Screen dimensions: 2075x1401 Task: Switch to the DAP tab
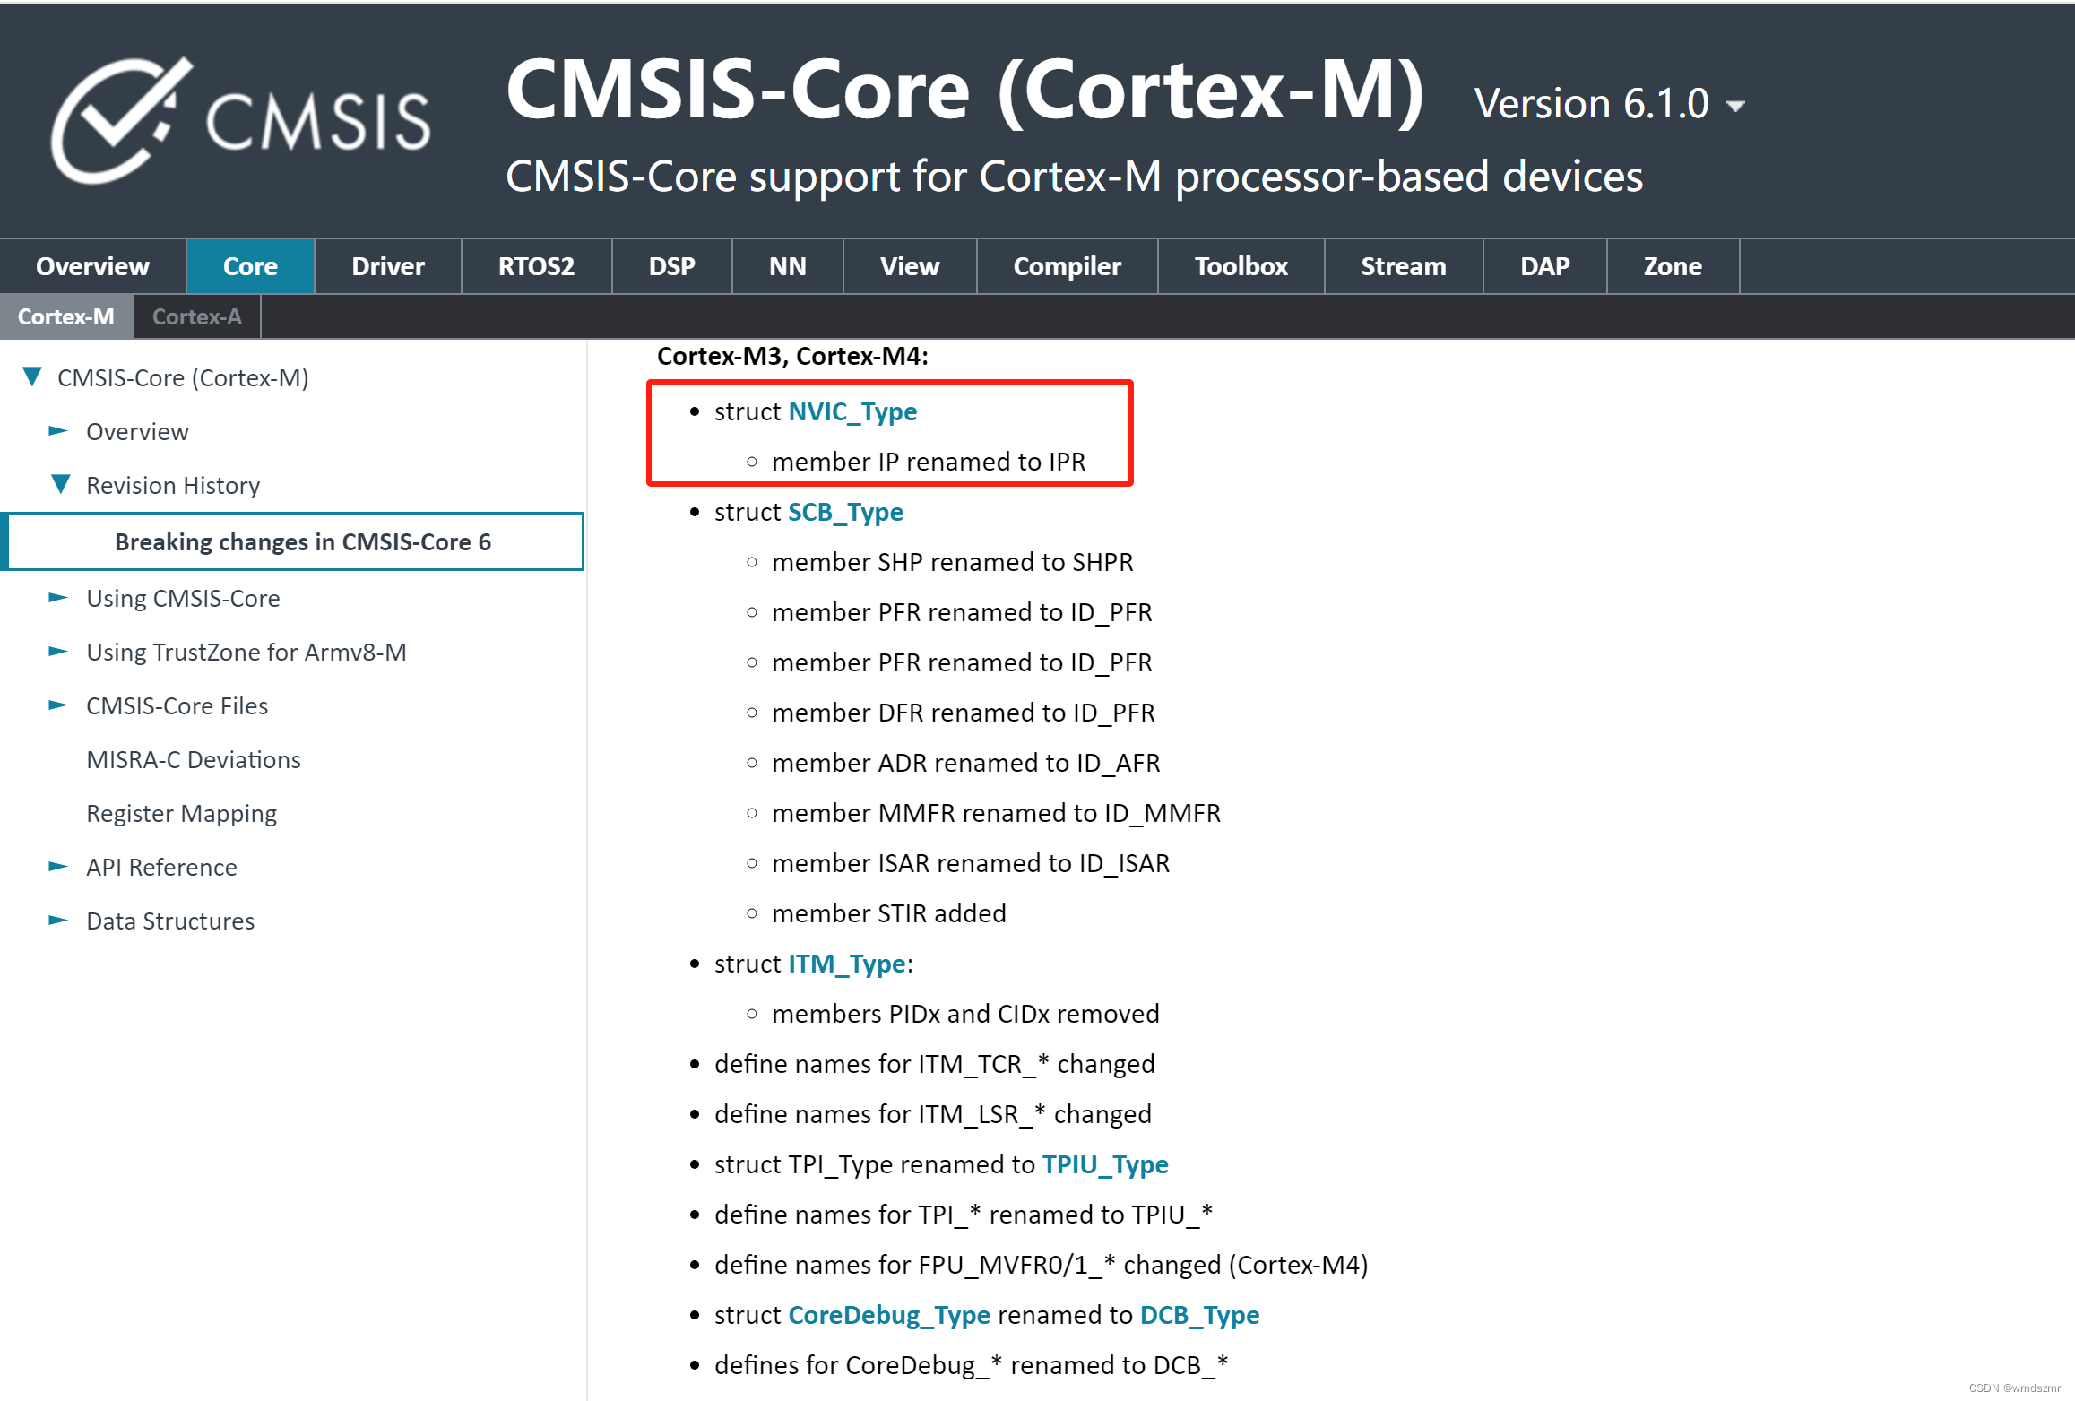coord(1544,265)
